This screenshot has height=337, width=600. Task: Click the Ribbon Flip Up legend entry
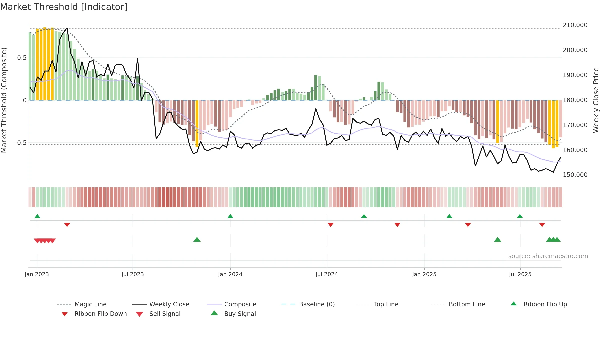[539, 304]
